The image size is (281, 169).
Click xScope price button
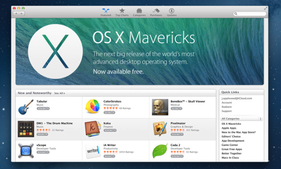point(42,152)
